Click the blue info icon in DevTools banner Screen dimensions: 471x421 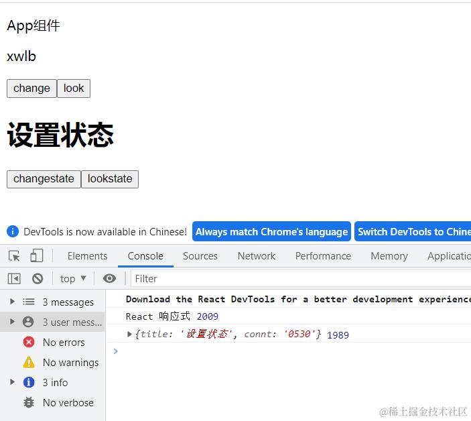[13, 231]
